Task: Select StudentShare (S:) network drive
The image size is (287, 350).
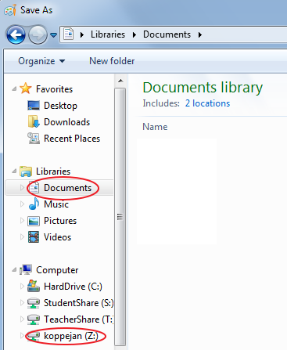Action: (79, 303)
